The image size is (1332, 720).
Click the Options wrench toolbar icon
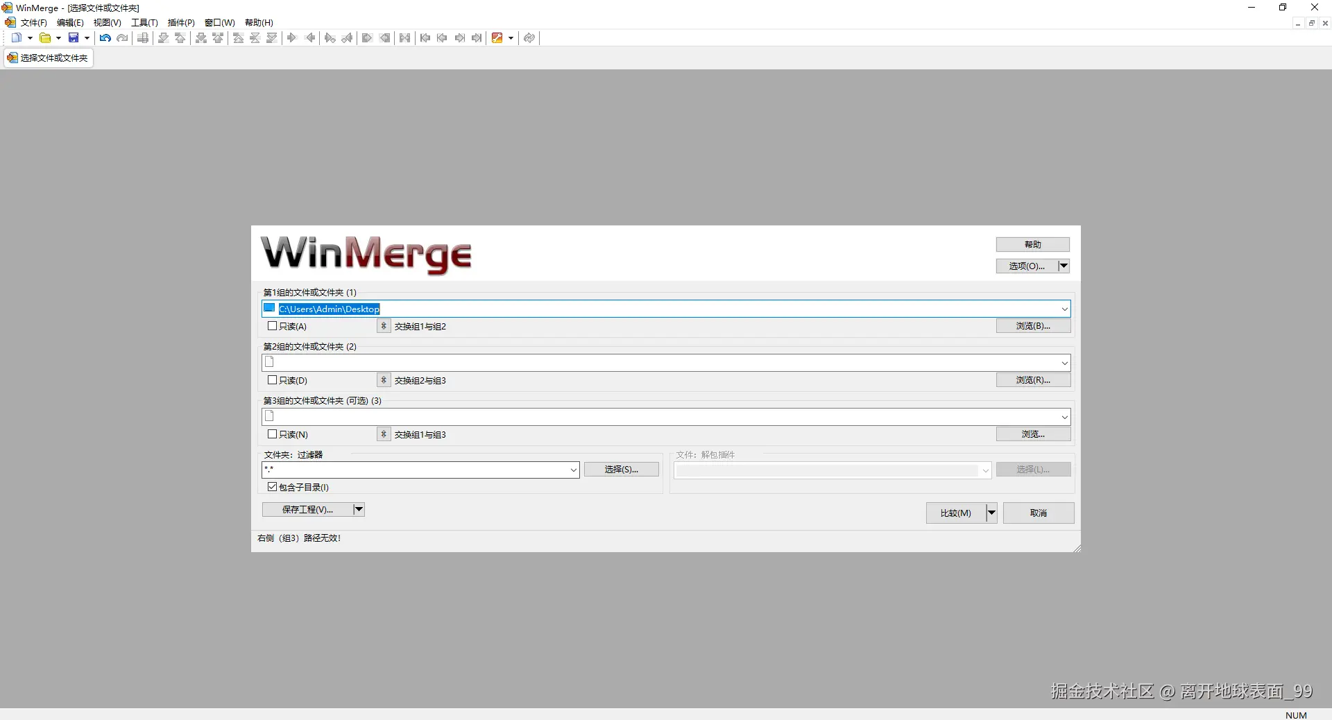click(497, 38)
